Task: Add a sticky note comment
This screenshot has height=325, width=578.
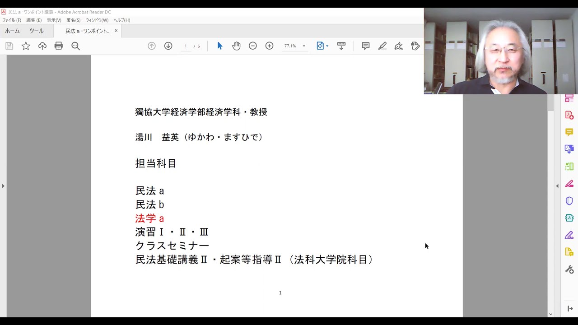Action: [366, 46]
